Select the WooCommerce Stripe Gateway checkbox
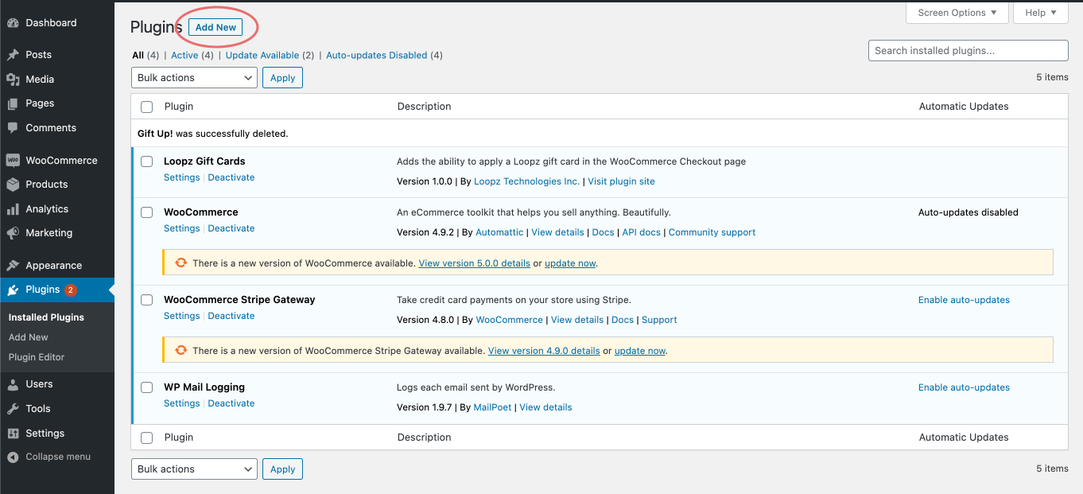This screenshot has height=494, width=1083. point(146,300)
